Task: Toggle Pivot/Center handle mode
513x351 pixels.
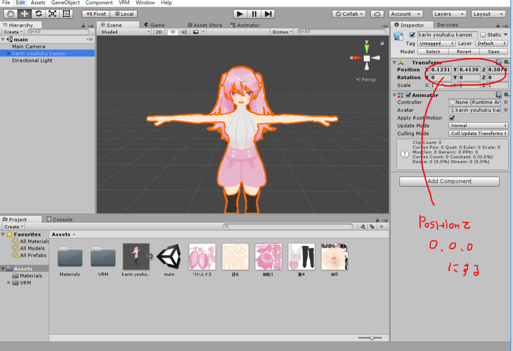Action: (x=96, y=14)
